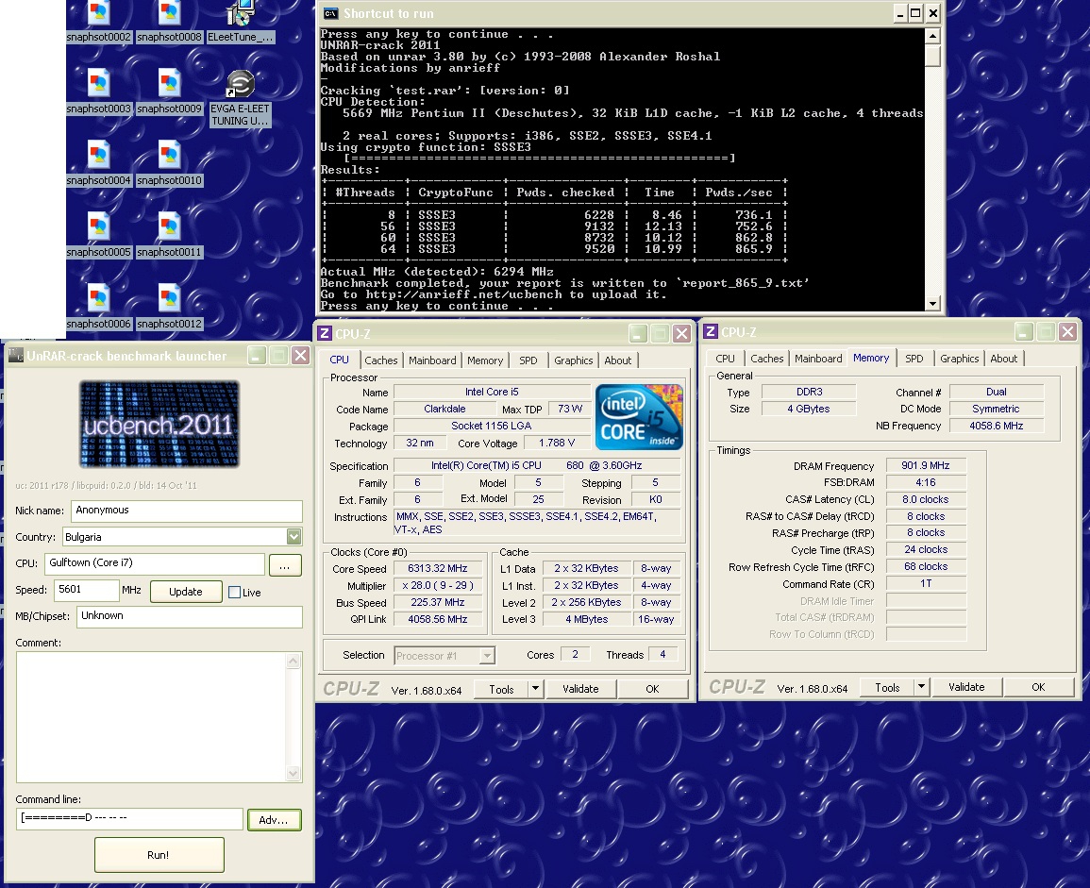1090x888 pixels.
Task: Select About tab in right CPU-Z window
Action: 1004,359
